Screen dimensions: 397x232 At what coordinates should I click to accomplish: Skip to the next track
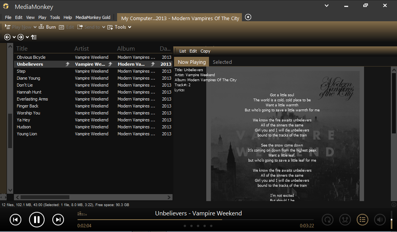tap(58, 220)
